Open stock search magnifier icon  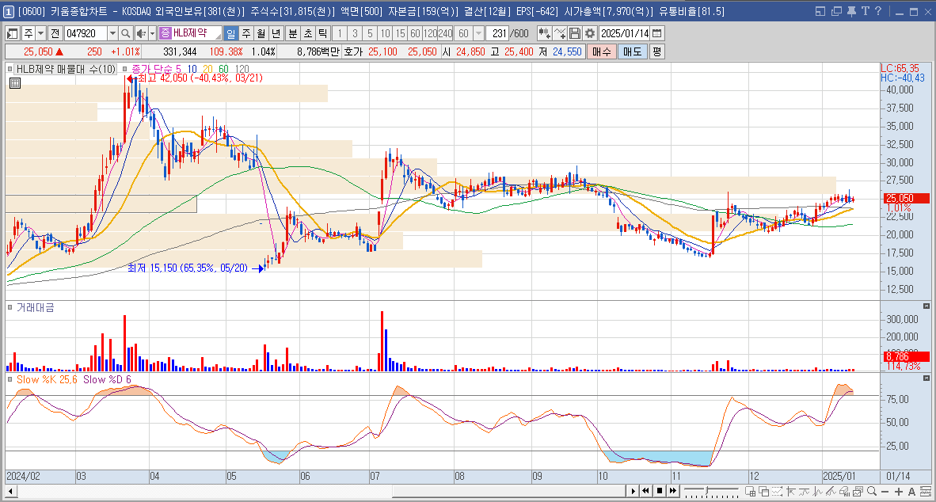point(125,33)
